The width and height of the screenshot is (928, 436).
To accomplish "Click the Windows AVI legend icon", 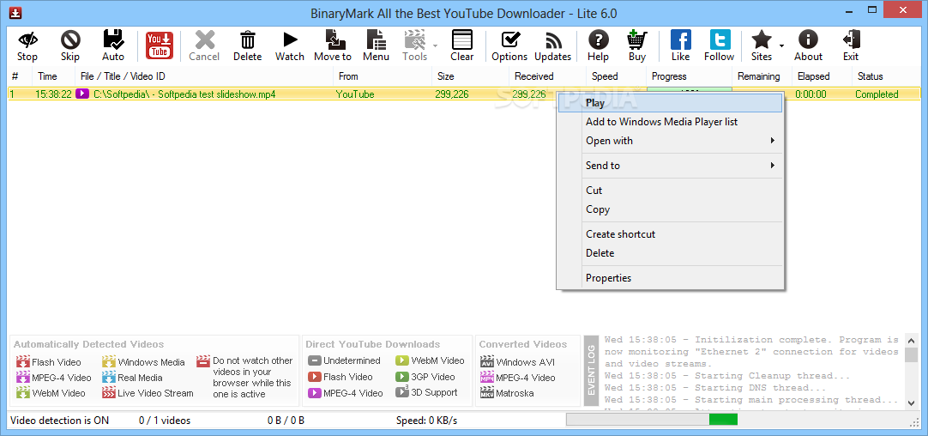I will point(487,362).
